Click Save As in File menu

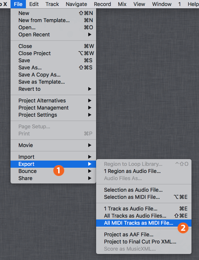pyautogui.click(x=53, y=68)
